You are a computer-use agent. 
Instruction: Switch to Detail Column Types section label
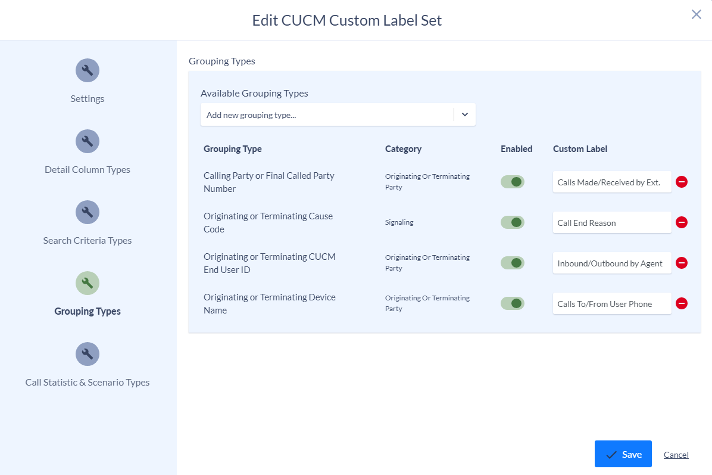[87, 169]
